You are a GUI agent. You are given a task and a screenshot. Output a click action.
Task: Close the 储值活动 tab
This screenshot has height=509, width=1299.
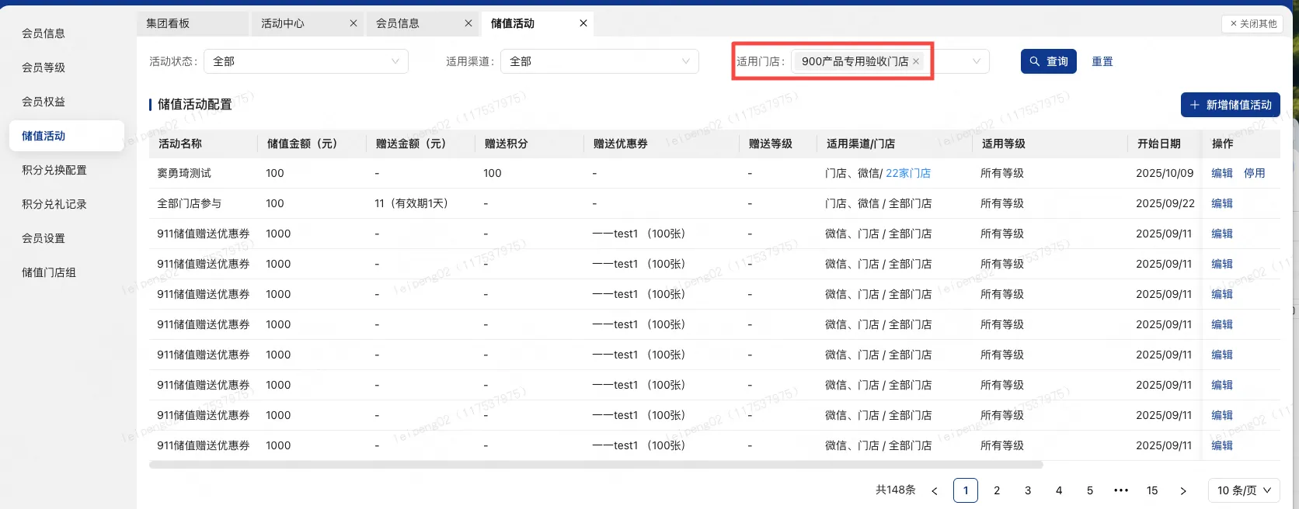click(x=583, y=23)
